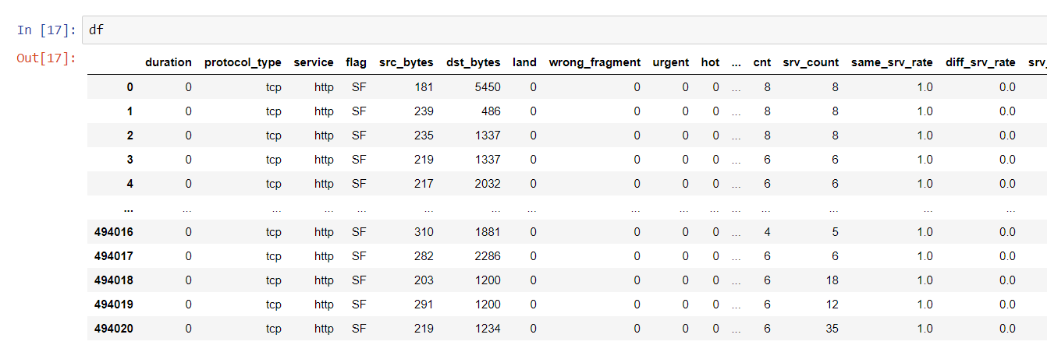Click service http in row 494020

pyautogui.click(x=324, y=329)
